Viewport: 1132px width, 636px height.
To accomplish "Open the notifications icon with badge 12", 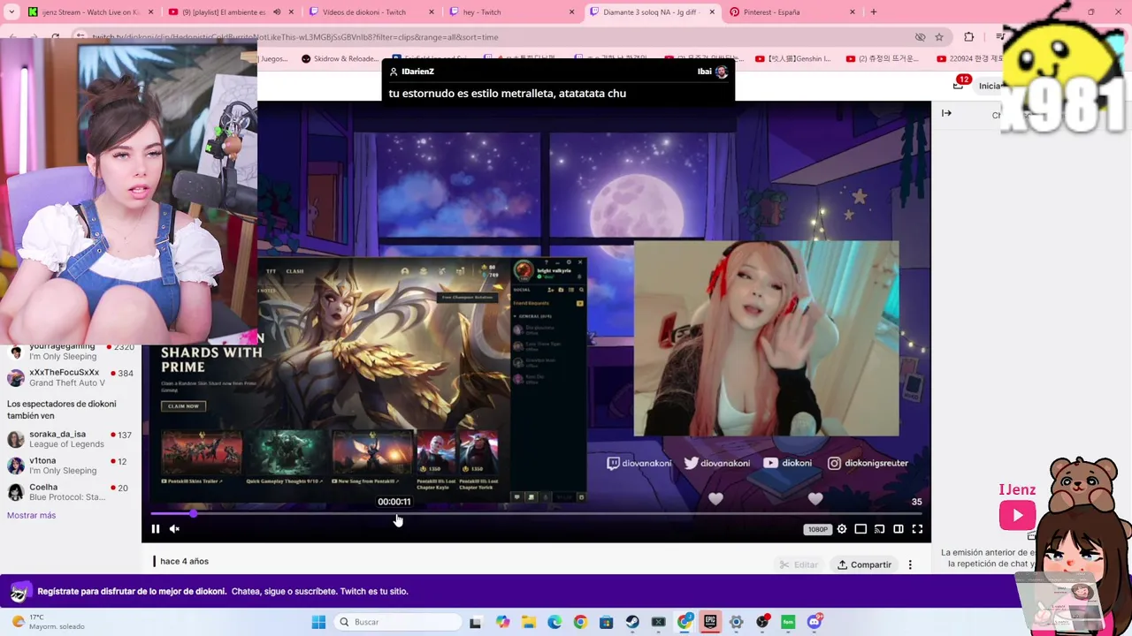I will click(960, 84).
